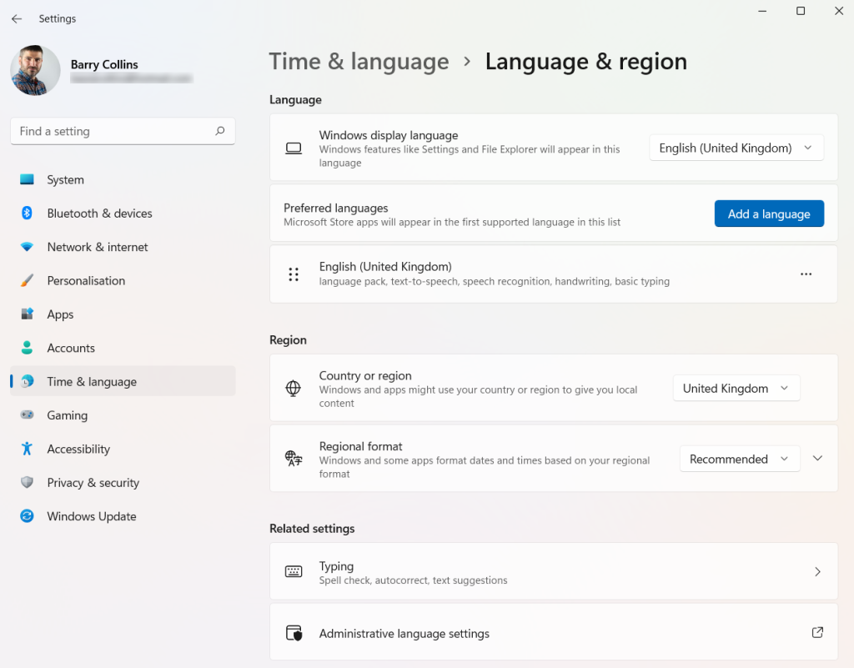
Task: Navigate to Time & language breadcrumb
Action: [359, 62]
